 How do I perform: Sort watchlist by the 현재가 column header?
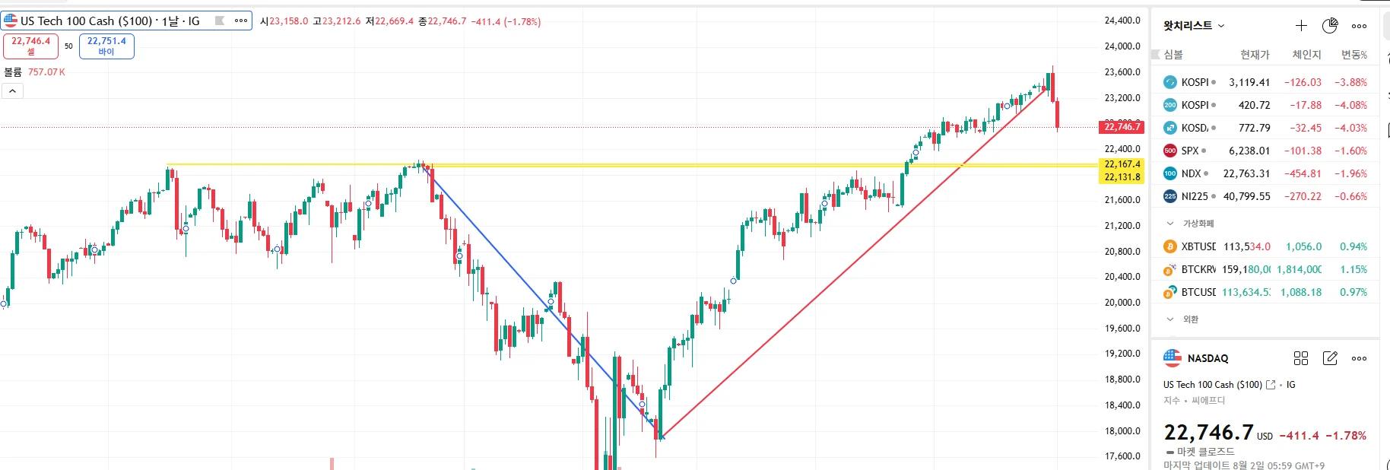point(1255,55)
